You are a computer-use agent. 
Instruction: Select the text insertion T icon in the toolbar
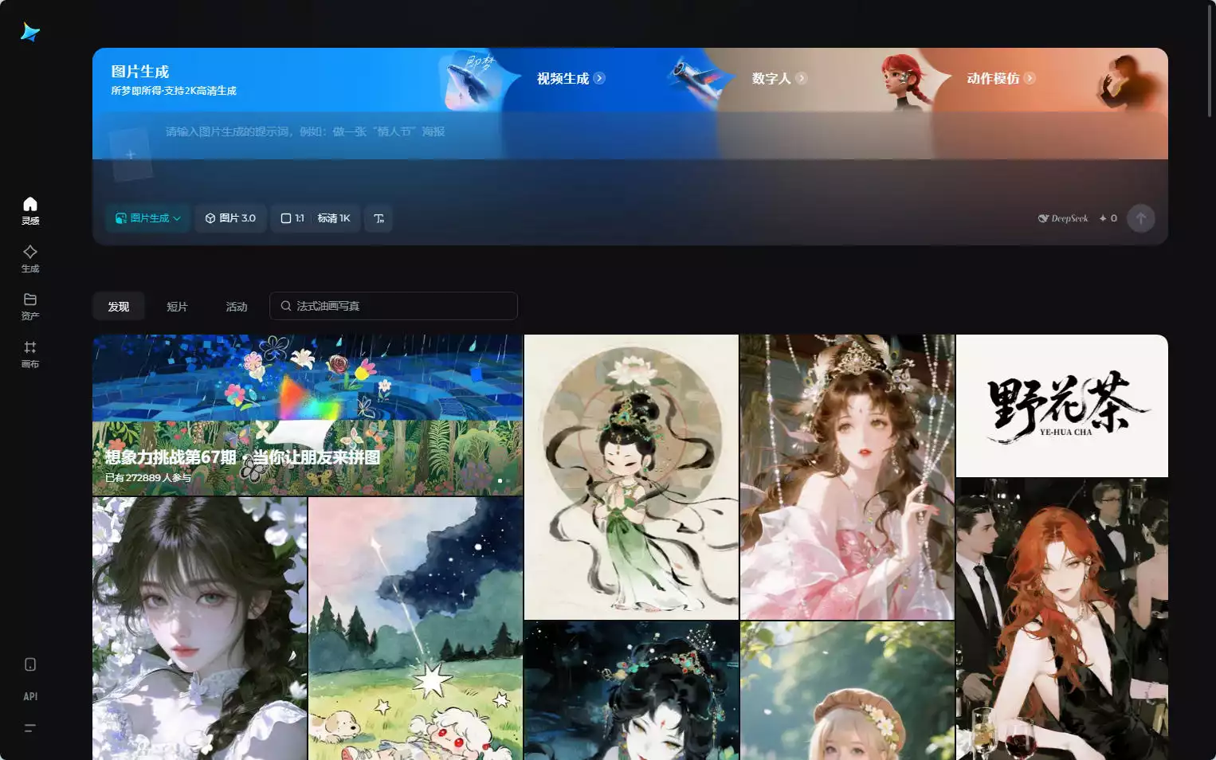pyautogui.click(x=379, y=218)
